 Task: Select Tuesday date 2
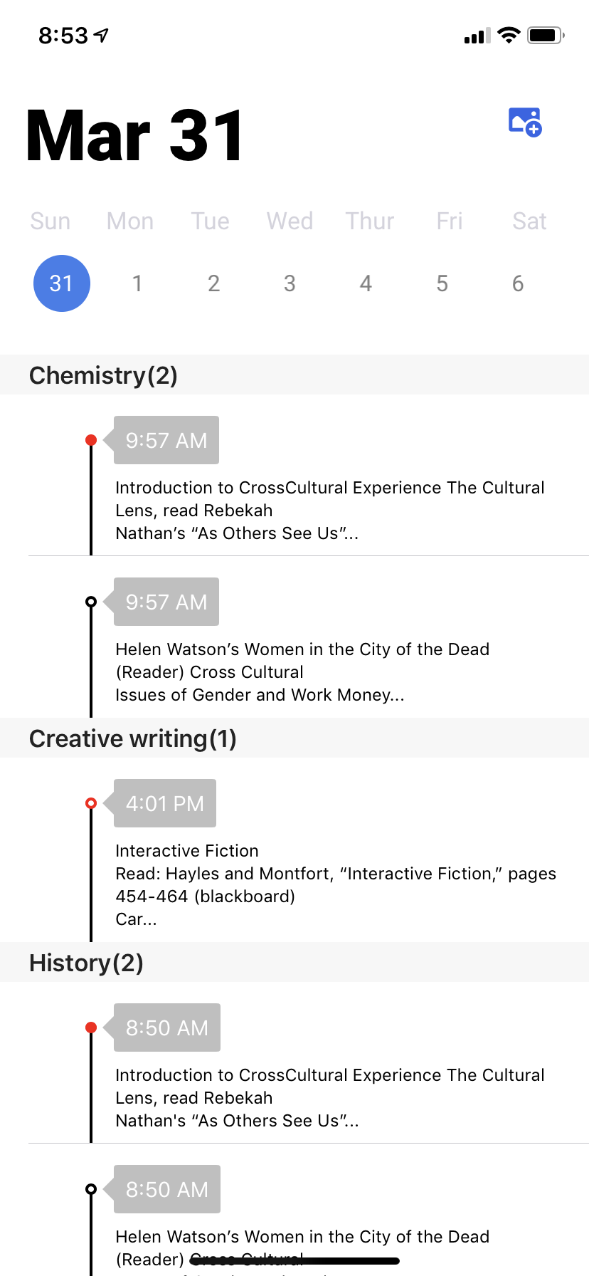(213, 283)
